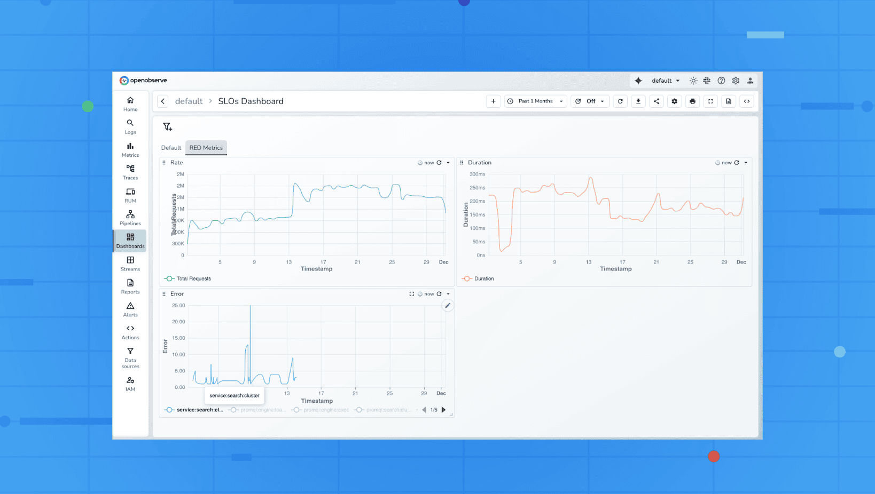This screenshot has height=494, width=875.
Task: Open the Logs section in the sidebar
Action: (130, 127)
